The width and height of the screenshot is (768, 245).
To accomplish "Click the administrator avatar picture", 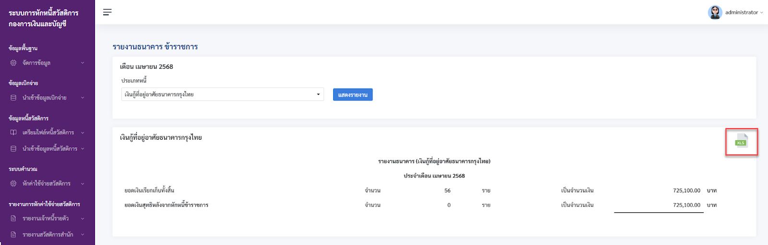I will 715,12.
